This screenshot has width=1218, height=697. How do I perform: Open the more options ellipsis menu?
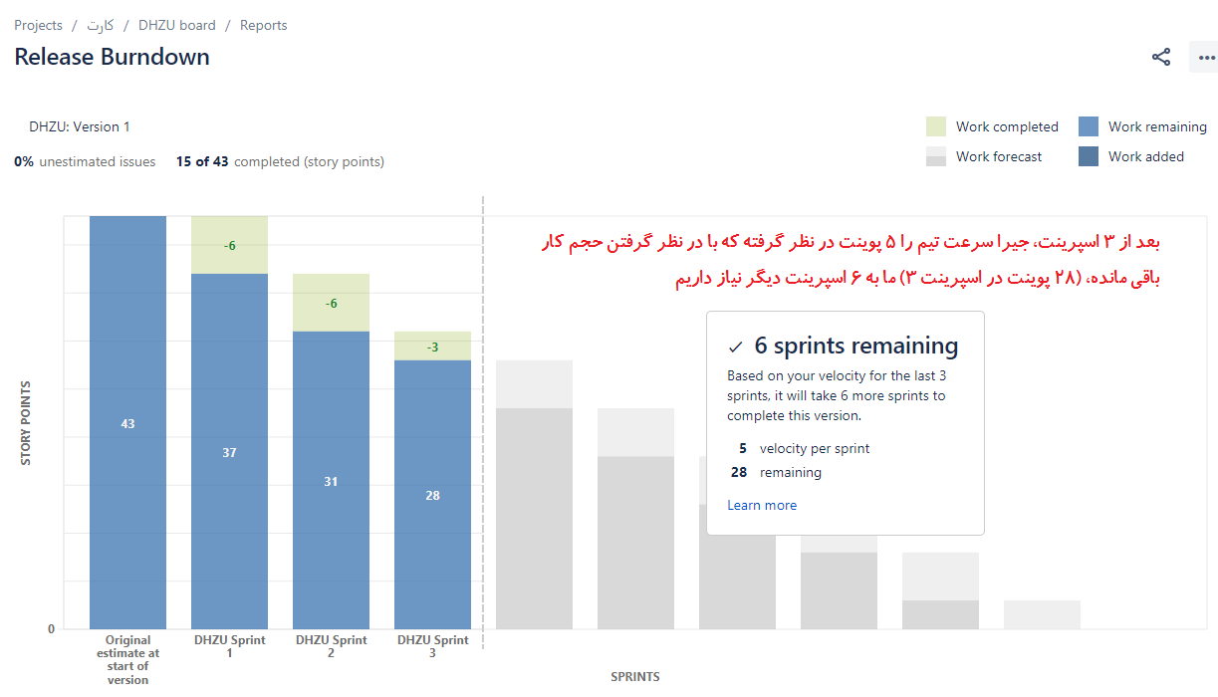[1207, 57]
